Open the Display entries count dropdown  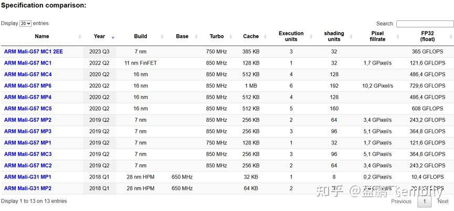(x=25, y=24)
